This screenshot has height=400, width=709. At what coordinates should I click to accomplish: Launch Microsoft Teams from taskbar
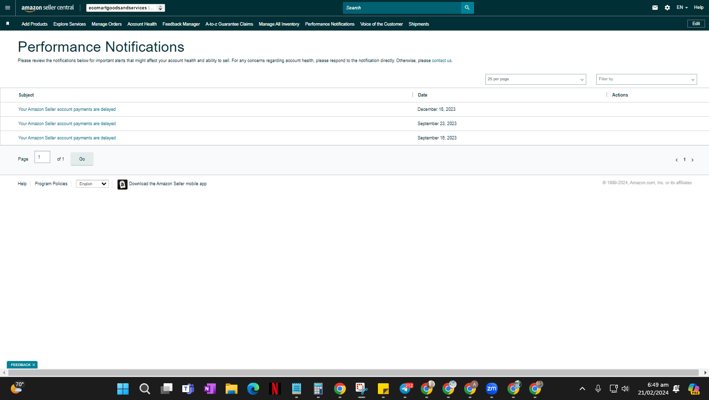pyautogui.click(x=188, y=389)
